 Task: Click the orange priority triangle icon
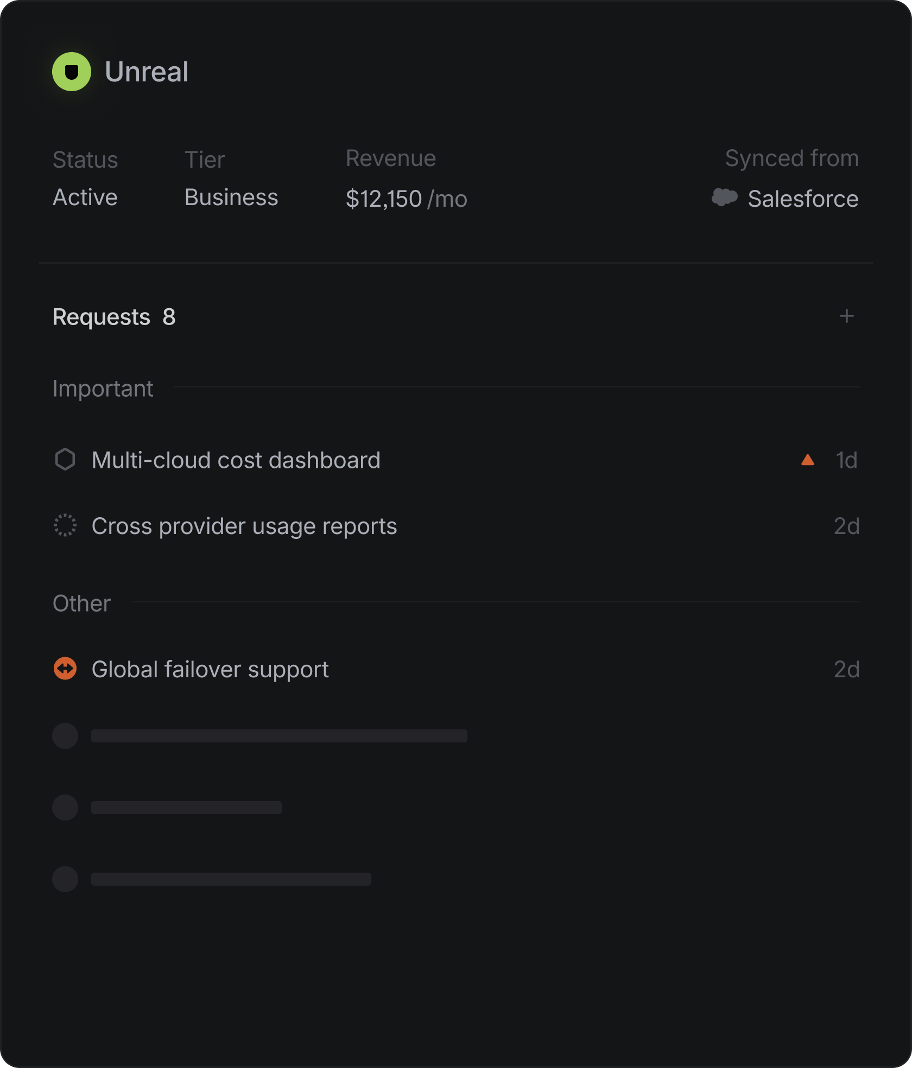click(807, 460)
